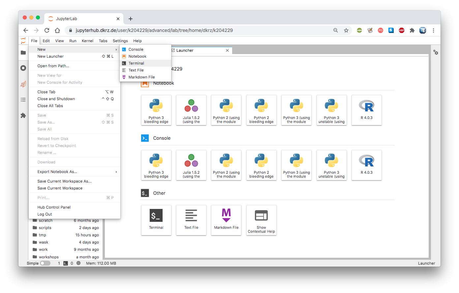Screen dimensions: 459x293
Task: Open Table of Contents sidebar icon
Action: click(x=23, y=100)
